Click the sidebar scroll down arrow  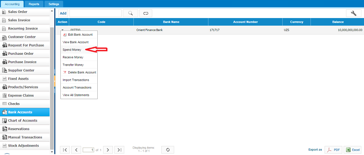52,152
